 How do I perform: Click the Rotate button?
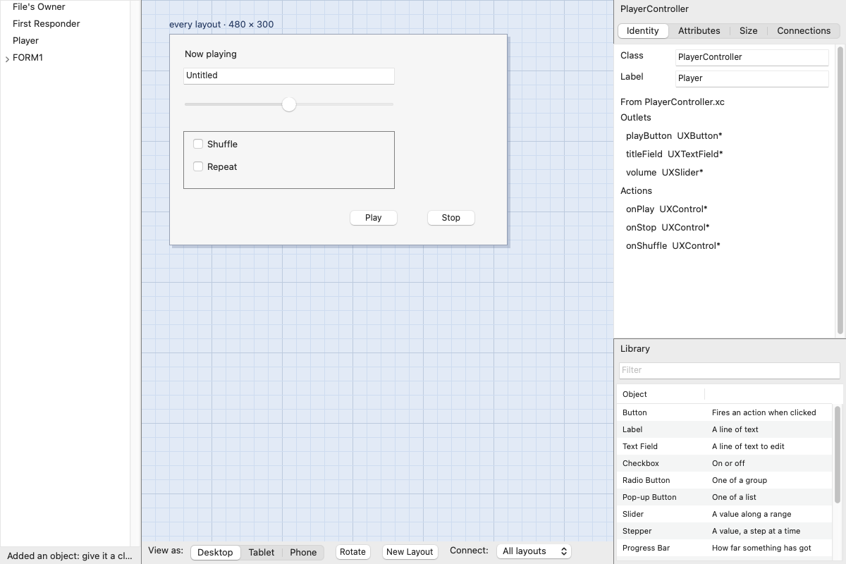[352, 552]
